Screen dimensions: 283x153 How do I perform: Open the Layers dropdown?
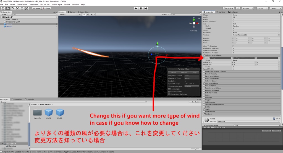262,9
